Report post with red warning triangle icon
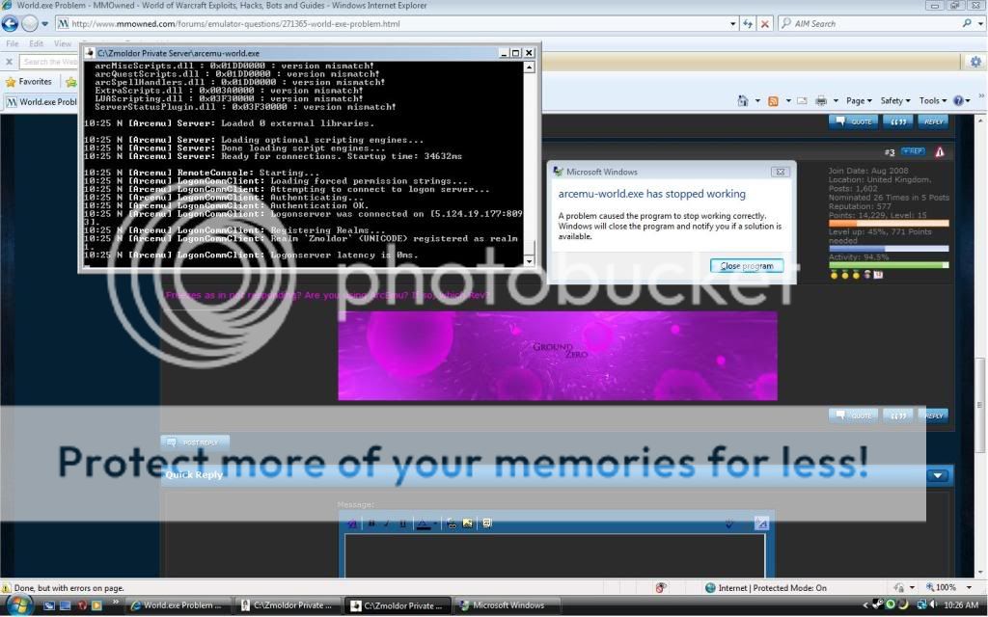 click(x=940, y=151)
